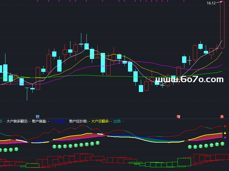Screen dimensions: 229x171
Task: Click the largest green box in bottom panel
Action: (x=185, y=162)
